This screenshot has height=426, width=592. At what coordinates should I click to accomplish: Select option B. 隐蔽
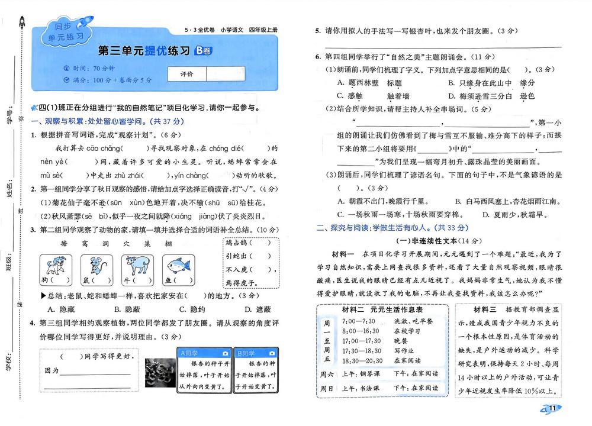click(127, 309)
